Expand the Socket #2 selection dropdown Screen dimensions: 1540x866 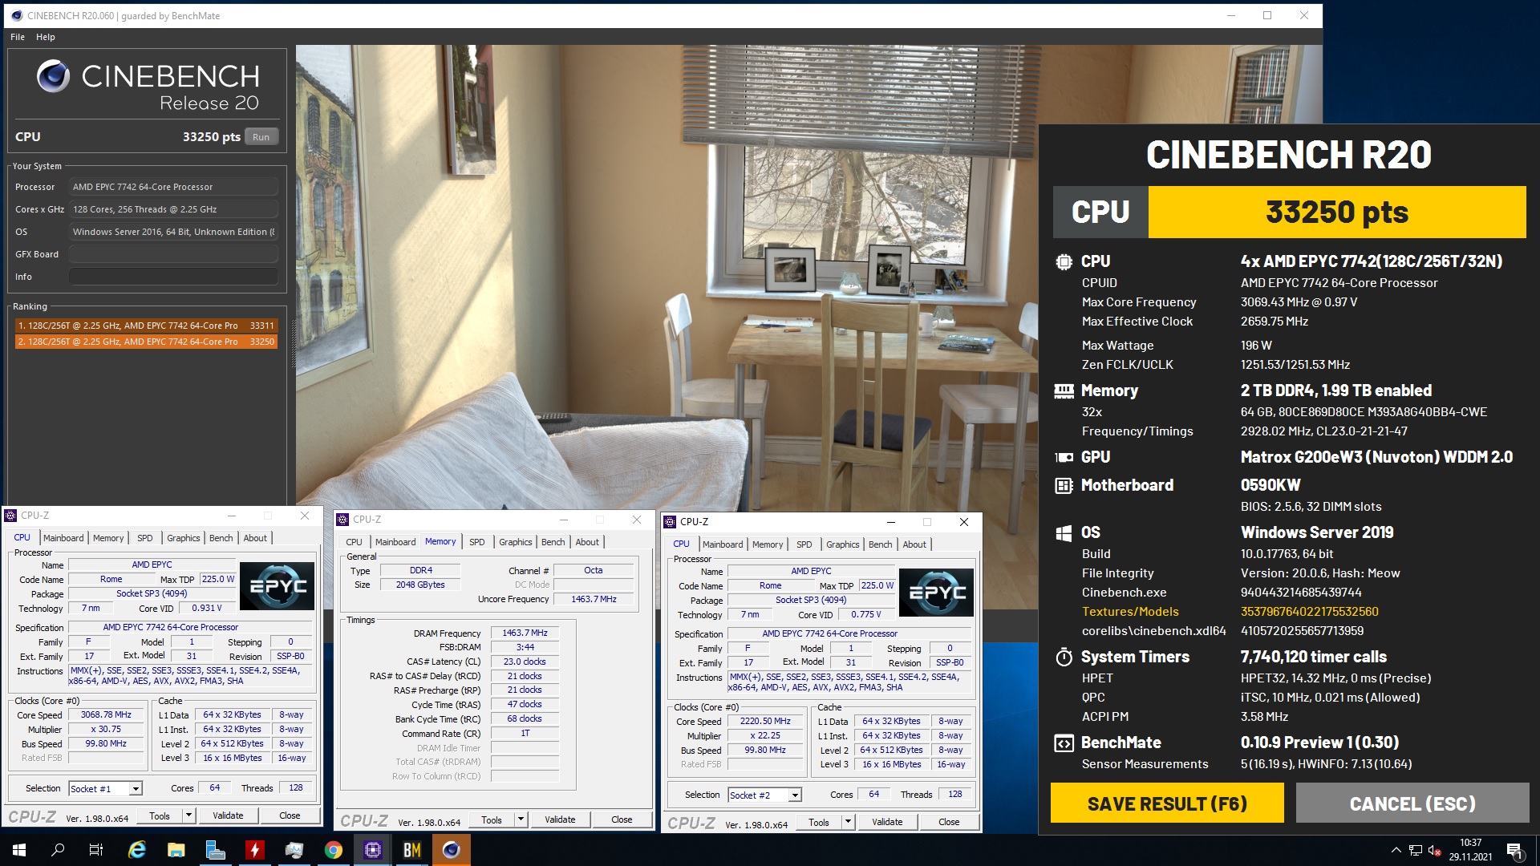[x=795, y=795]
